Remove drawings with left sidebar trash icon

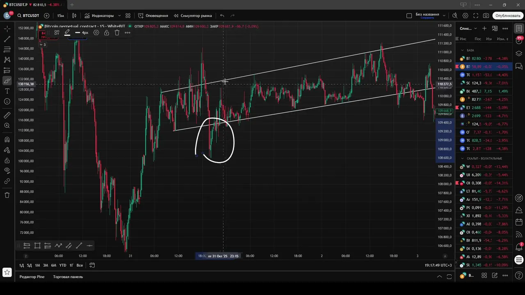tap(7, 195)
